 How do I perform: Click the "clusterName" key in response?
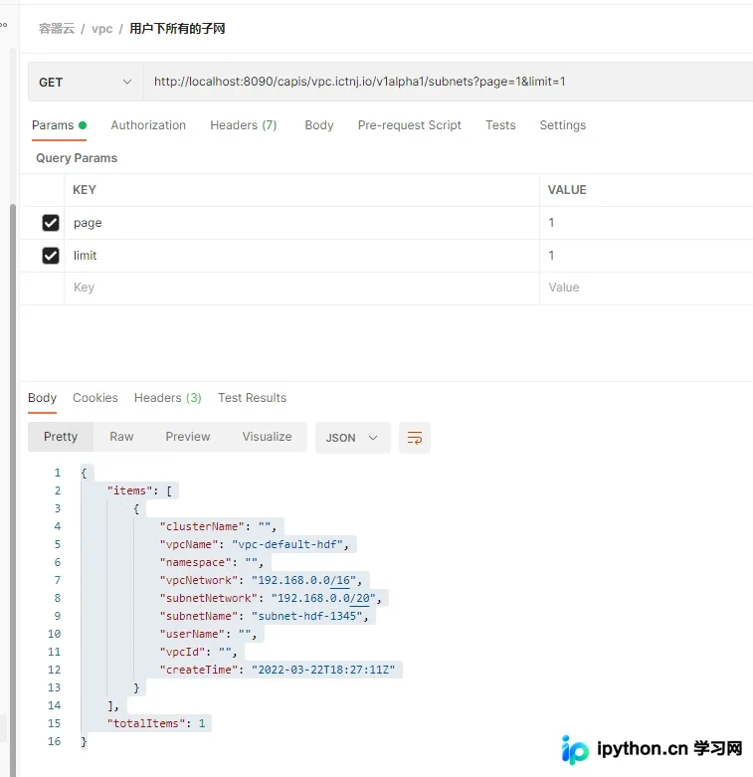202,526
